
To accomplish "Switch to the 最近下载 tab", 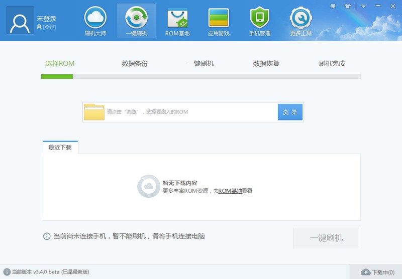I will tap(60, 148).
